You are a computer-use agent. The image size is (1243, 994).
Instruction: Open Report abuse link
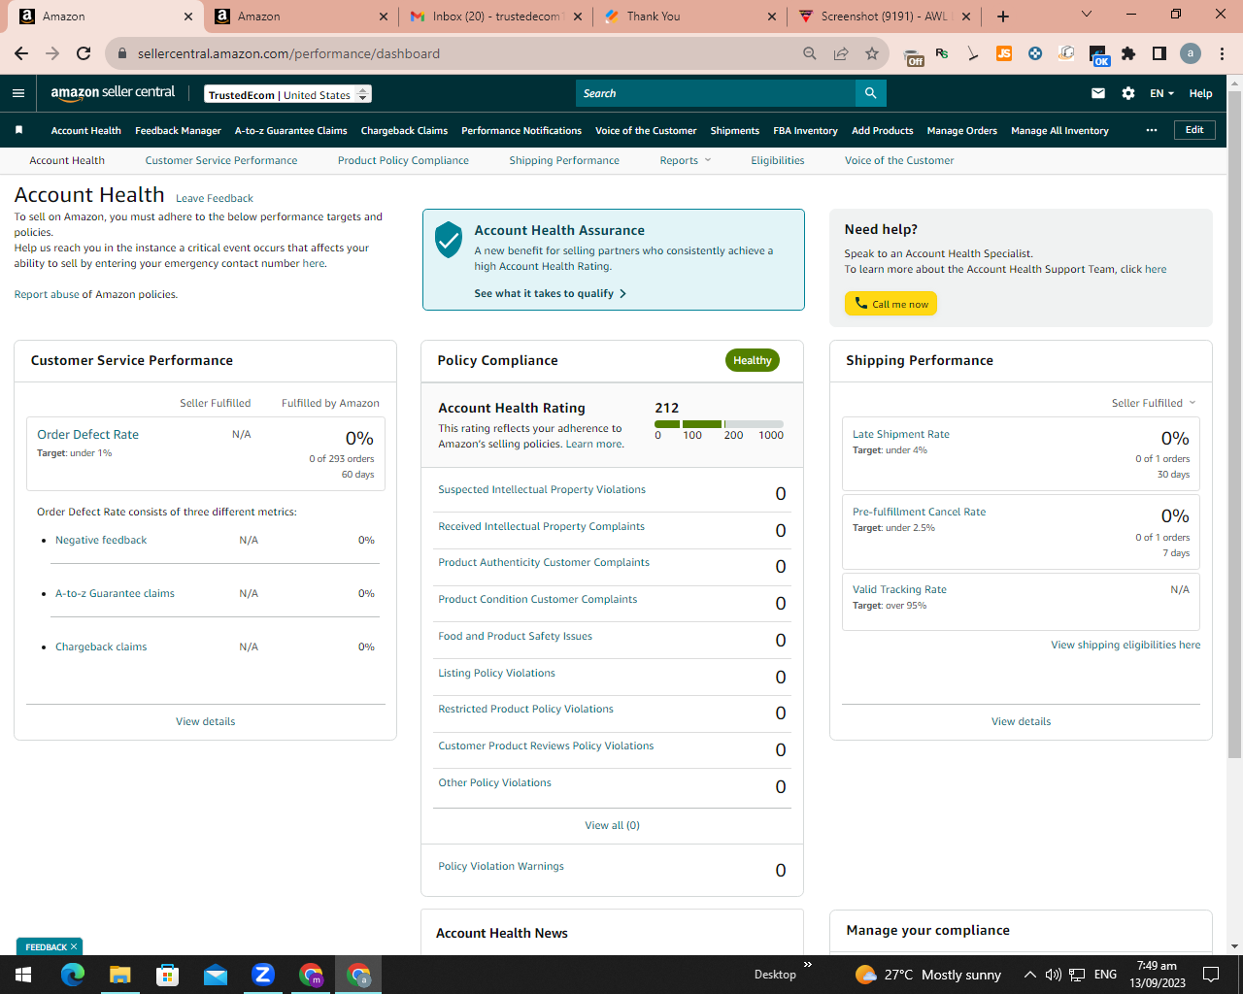47,294
